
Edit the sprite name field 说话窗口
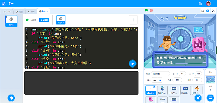tap(160, 74)
